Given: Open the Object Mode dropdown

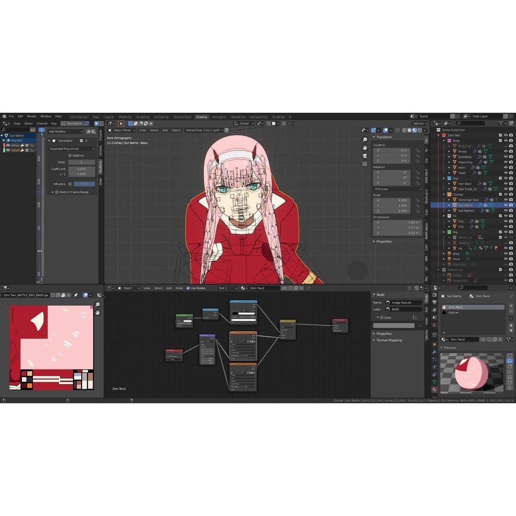Looking at the screenshot, I should tap(122, 130).
